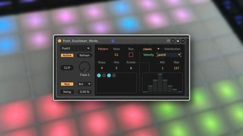Toggle the first cyan step dot
243x136 pixels.
tap(99, 76)
